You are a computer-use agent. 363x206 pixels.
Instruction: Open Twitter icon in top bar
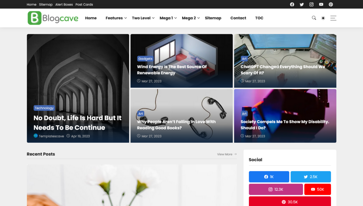click(x=302, y=4)
